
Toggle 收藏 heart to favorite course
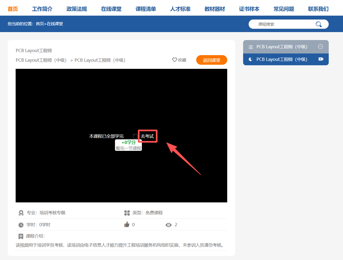point(179,60)
